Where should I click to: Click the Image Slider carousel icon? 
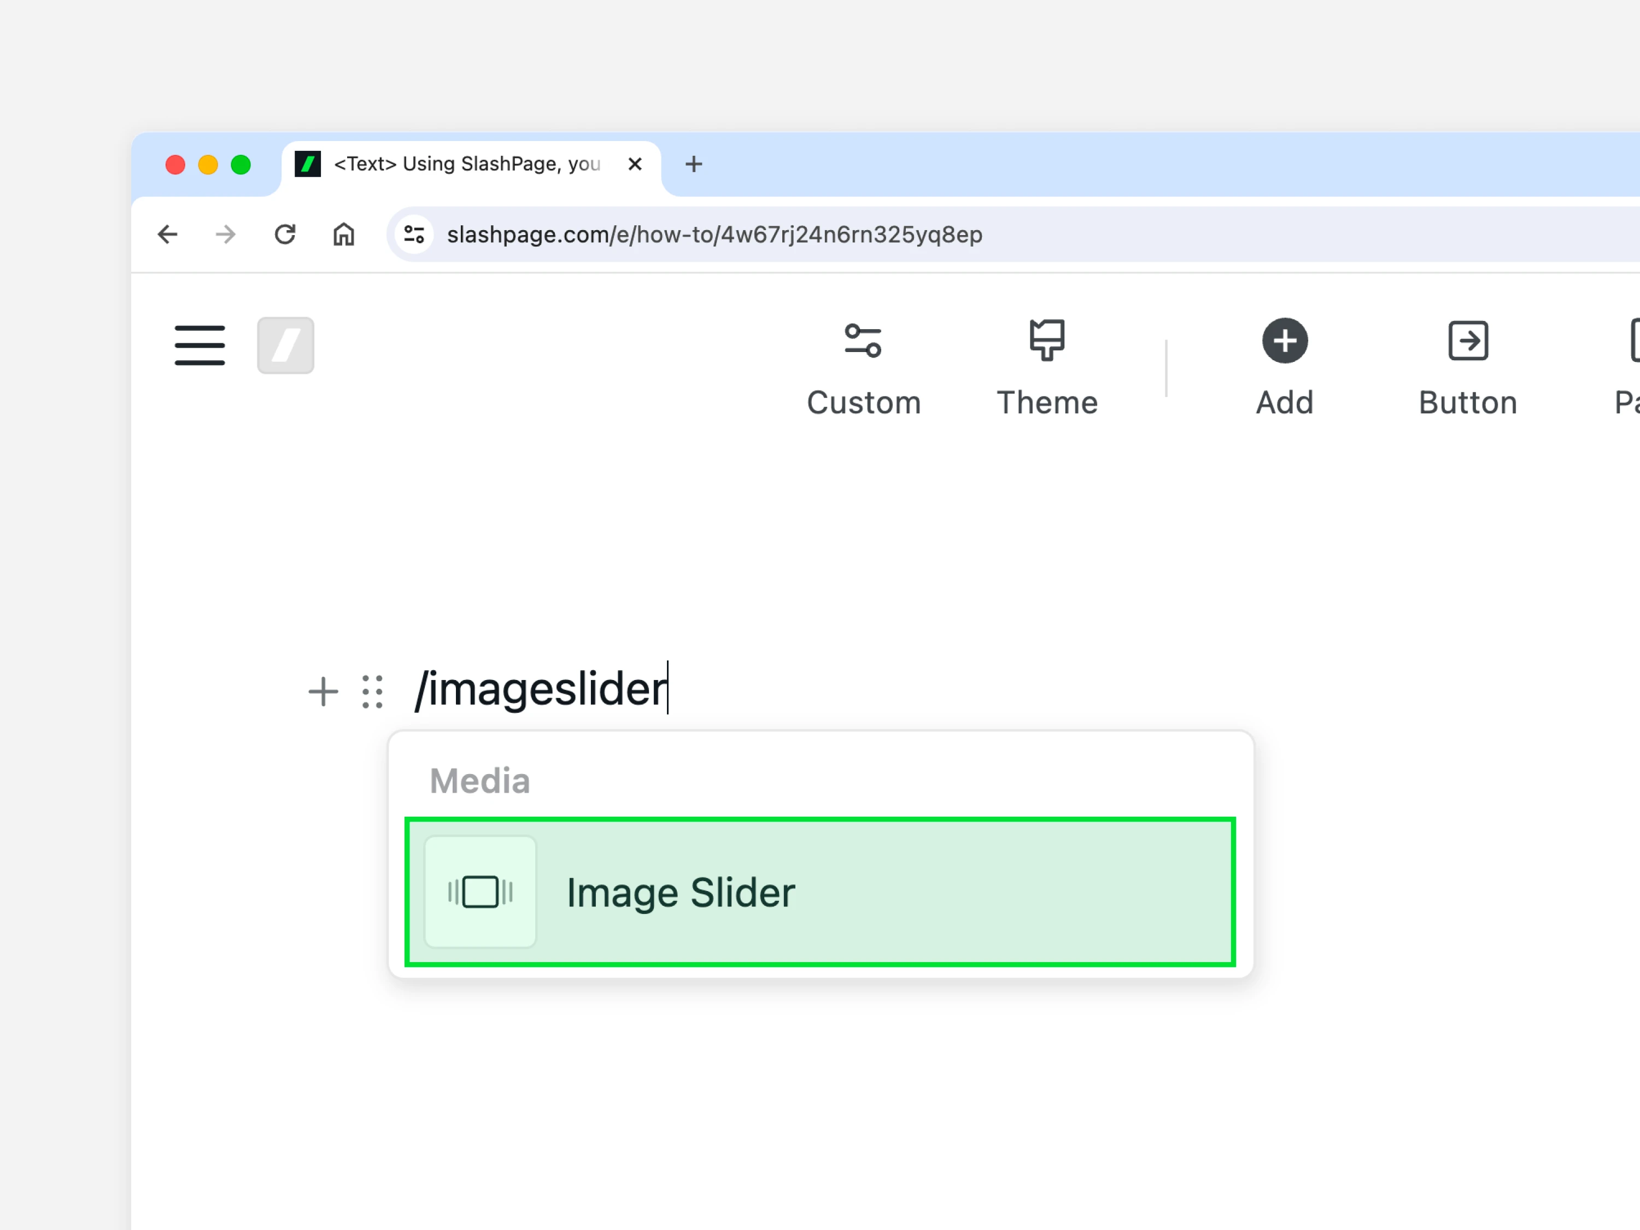pyautogui.click(x=481, y=892)
